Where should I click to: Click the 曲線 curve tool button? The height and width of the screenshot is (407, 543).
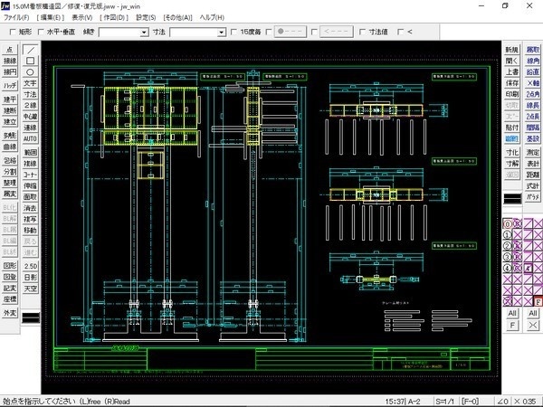click(x=10, y=147)
